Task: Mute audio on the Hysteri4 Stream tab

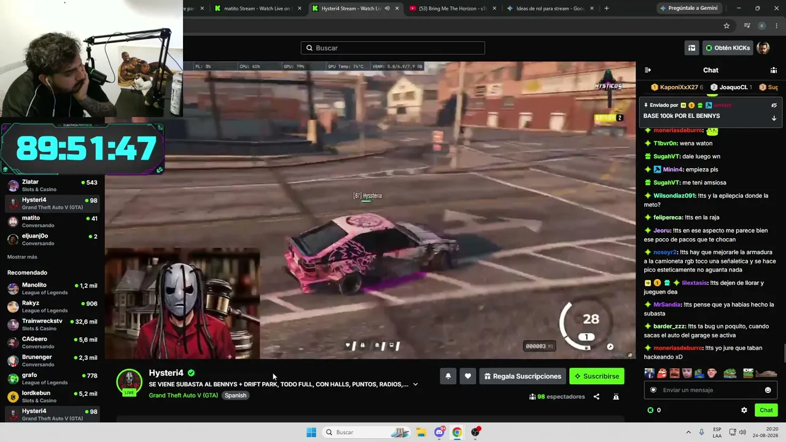Action: point(387,9)
